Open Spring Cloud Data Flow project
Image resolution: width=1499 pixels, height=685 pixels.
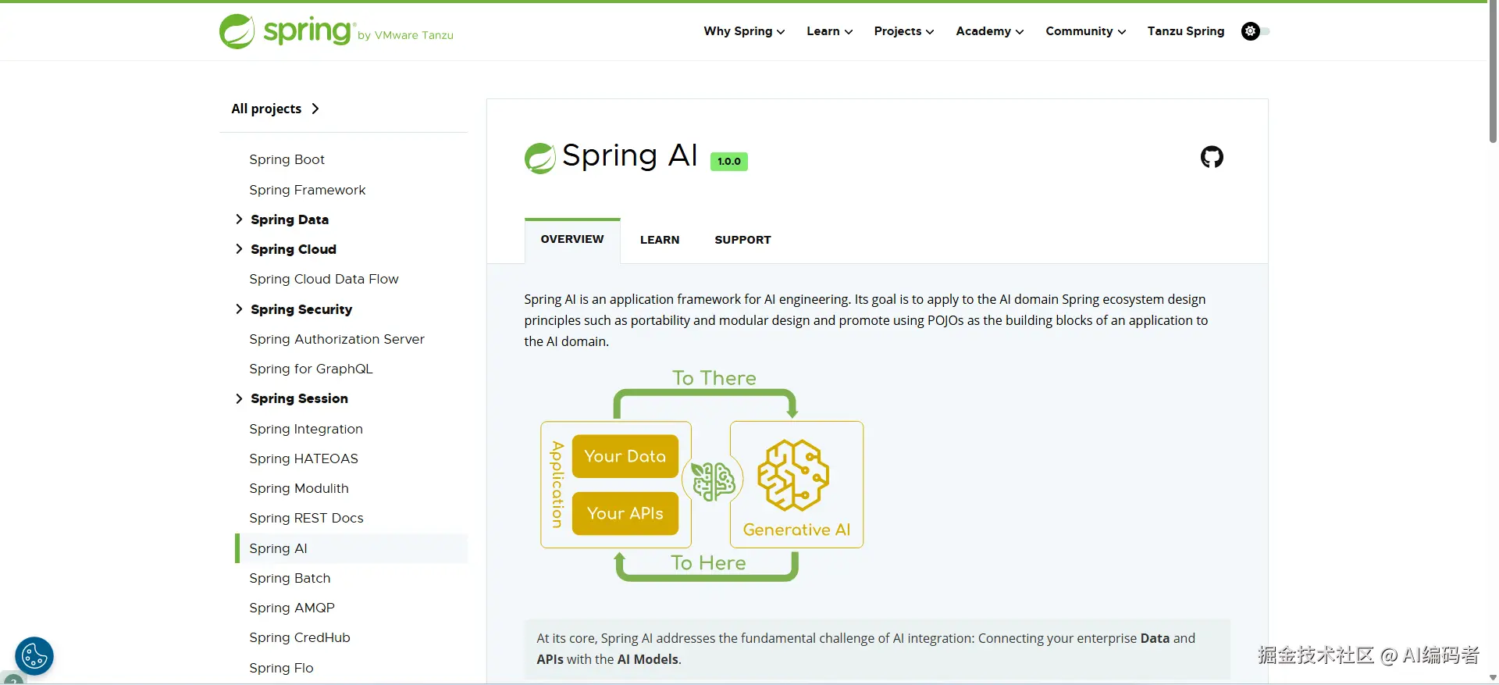coord(323,279)
